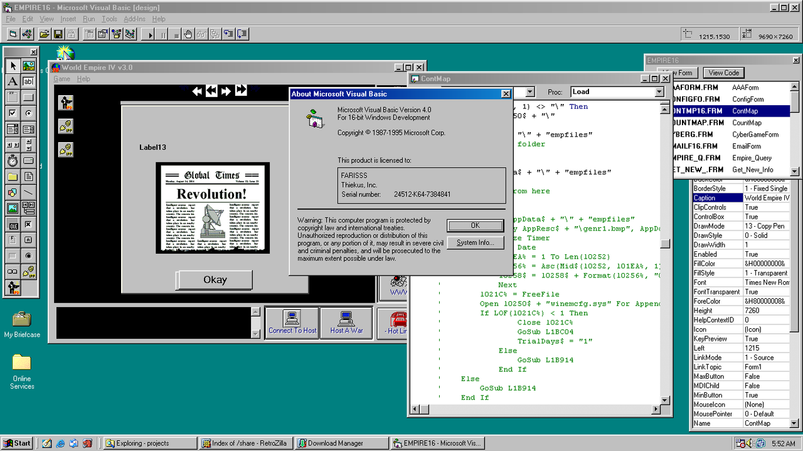
Task: Click the Okay button under the newspaper
Action: 215,280
